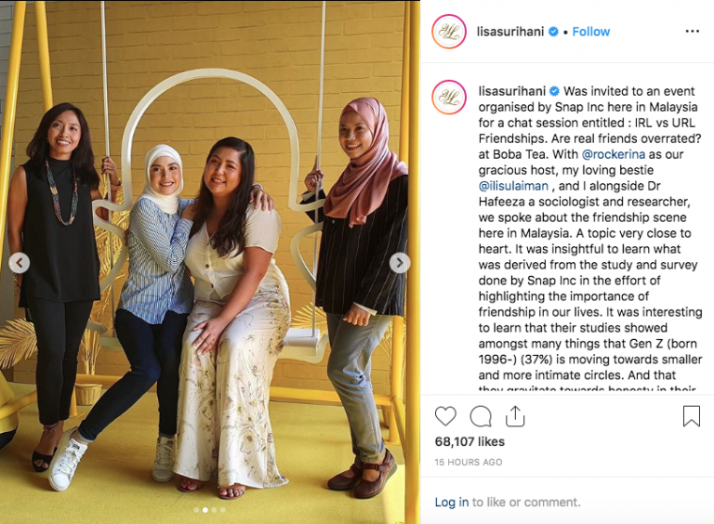Click the 15 HOURS AGO timestamp
Image resolution: width=714 pixels, height=524 pixels.
point(469,462)
